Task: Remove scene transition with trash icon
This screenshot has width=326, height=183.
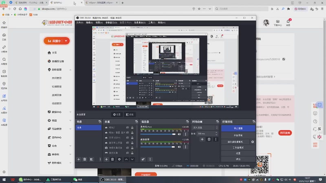Action: 209,139
